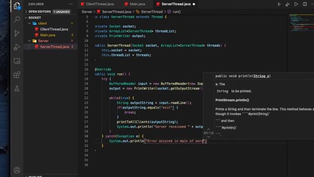
Task: Click the minimap code overview
Action: coord(301,23)
